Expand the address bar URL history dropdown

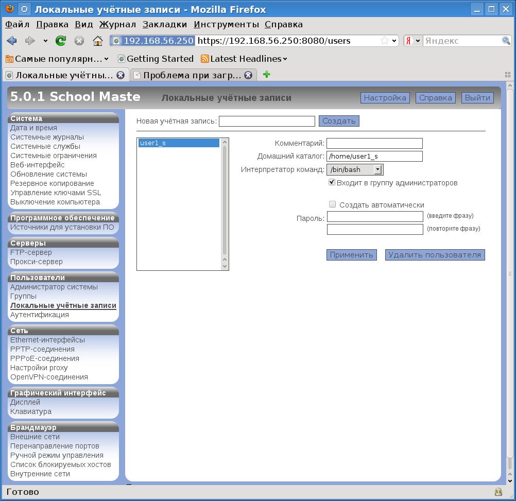pos(394,41)
